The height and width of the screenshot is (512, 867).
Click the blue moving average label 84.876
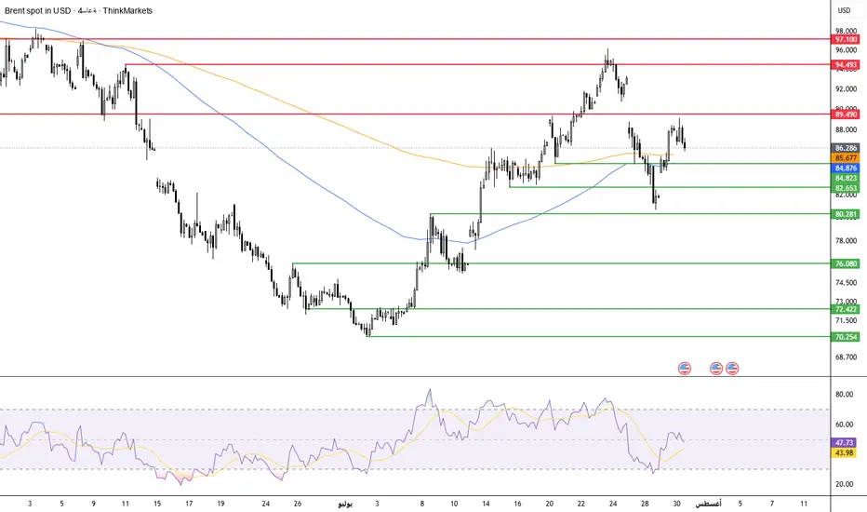[846, 168]
